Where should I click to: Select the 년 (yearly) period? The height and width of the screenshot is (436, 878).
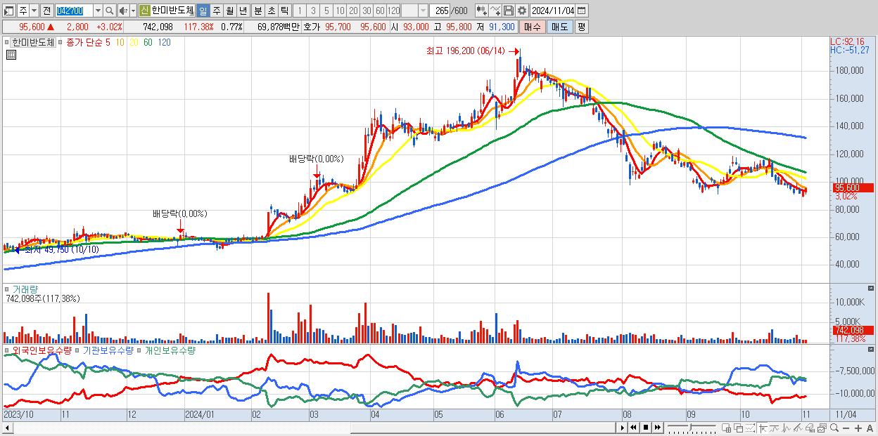click(x=243, y=11)
